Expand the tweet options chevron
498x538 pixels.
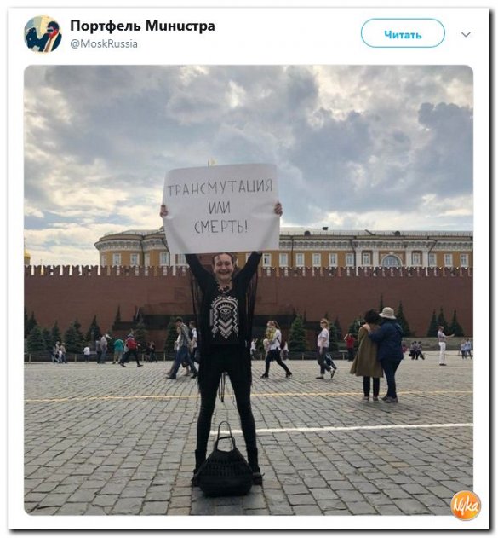pos(466,34)
